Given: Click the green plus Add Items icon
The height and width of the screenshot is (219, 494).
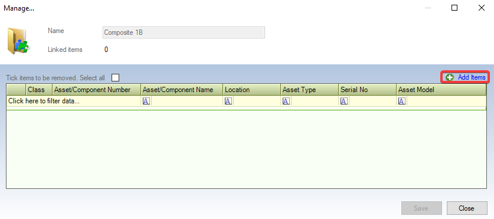Looking at the screenshot, I should click(x=450, y=77).
